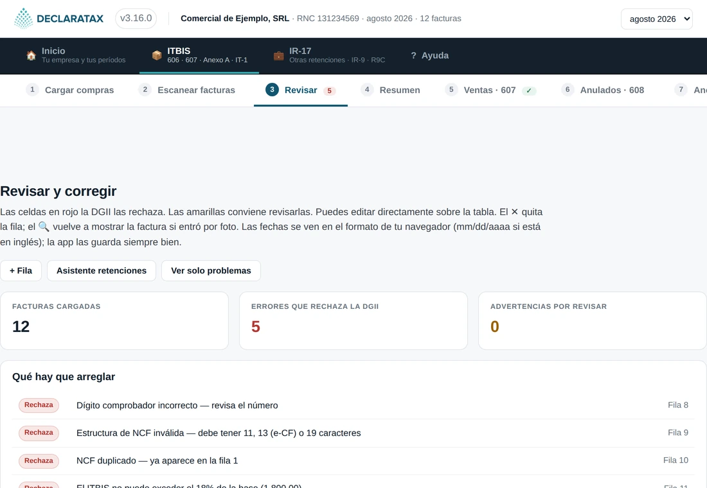The height and width of the screenshot is (488, 707).
Task: Click the step 5 number circle
Action: pyautogui.click(x=451, y=90)
